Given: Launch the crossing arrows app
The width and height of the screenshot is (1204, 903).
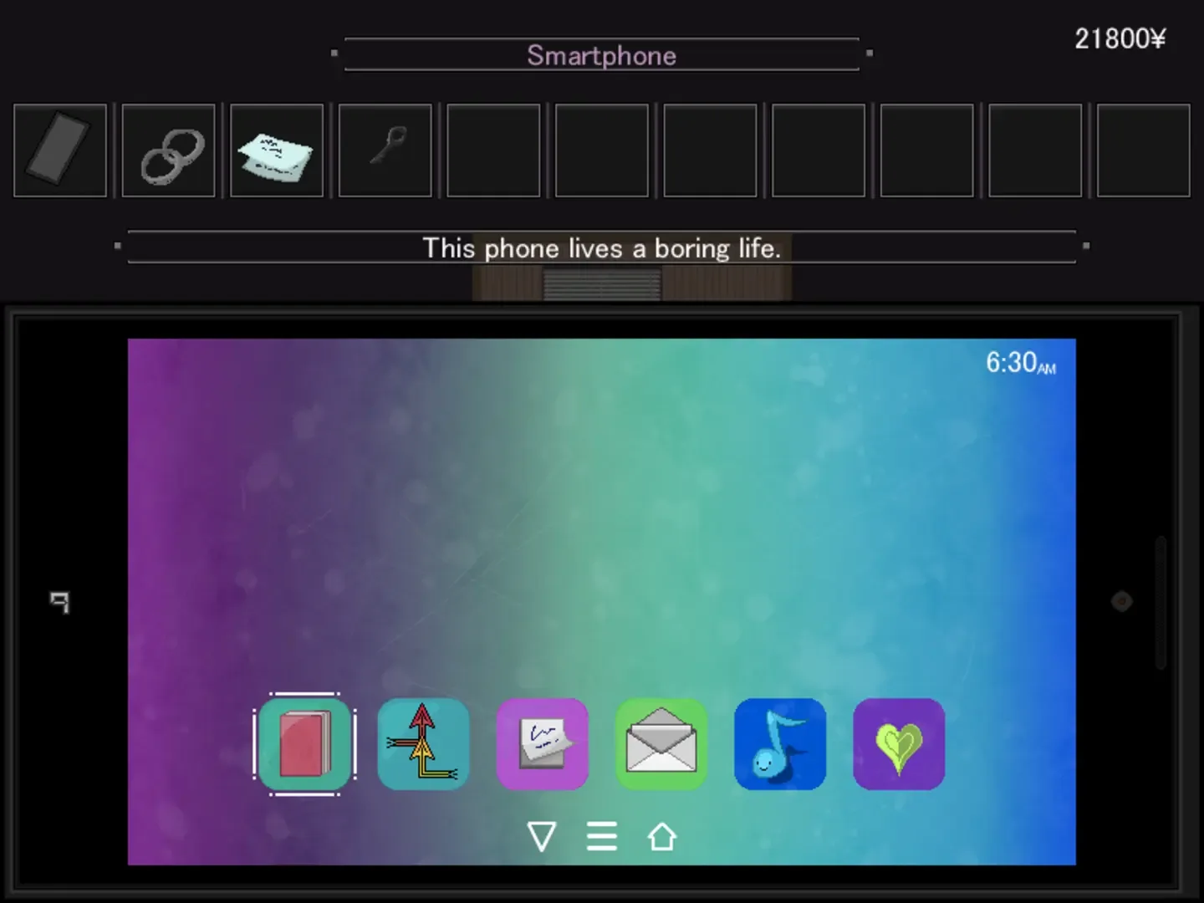Looking at the screenshot, I should pos(423,744).
